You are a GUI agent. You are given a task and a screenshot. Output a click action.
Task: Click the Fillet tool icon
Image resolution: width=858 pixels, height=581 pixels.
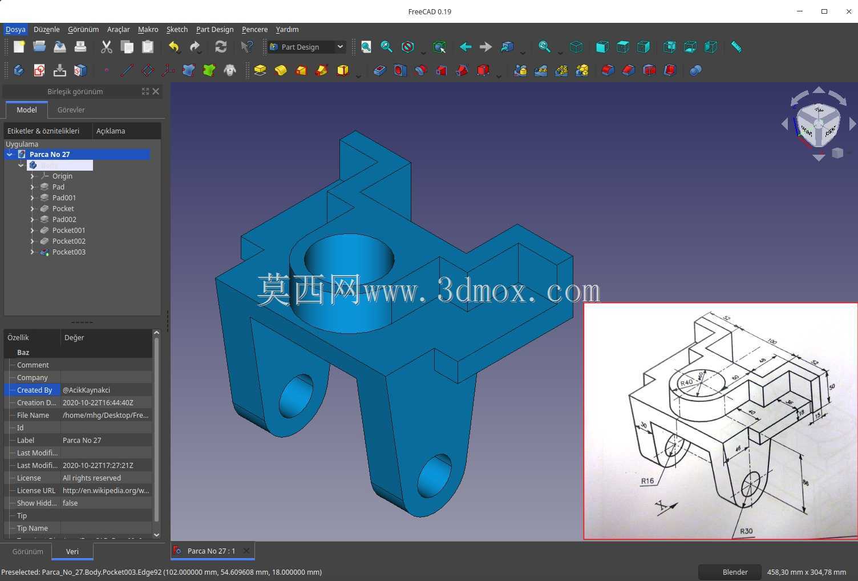[x=608, y=70]
